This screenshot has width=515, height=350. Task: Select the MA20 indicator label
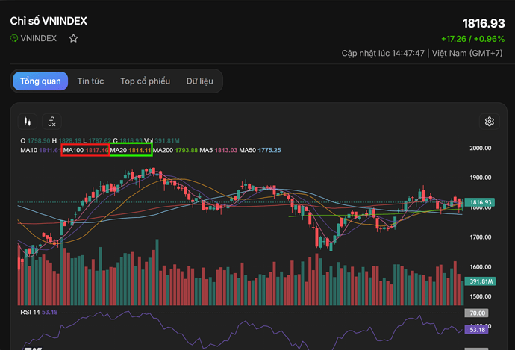click(x=118, y=151)
